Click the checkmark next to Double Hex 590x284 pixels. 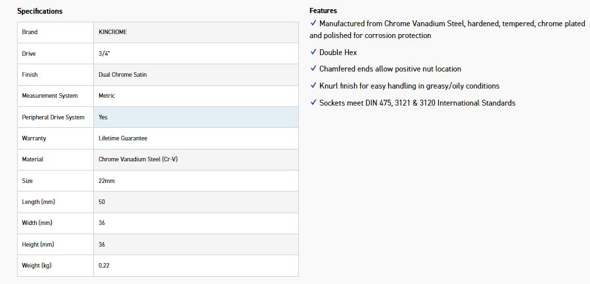click(x=313, y=52)
